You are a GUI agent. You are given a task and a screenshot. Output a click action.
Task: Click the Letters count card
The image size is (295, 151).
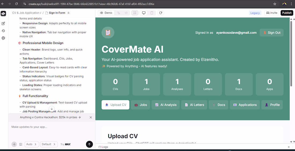(208, 84)
